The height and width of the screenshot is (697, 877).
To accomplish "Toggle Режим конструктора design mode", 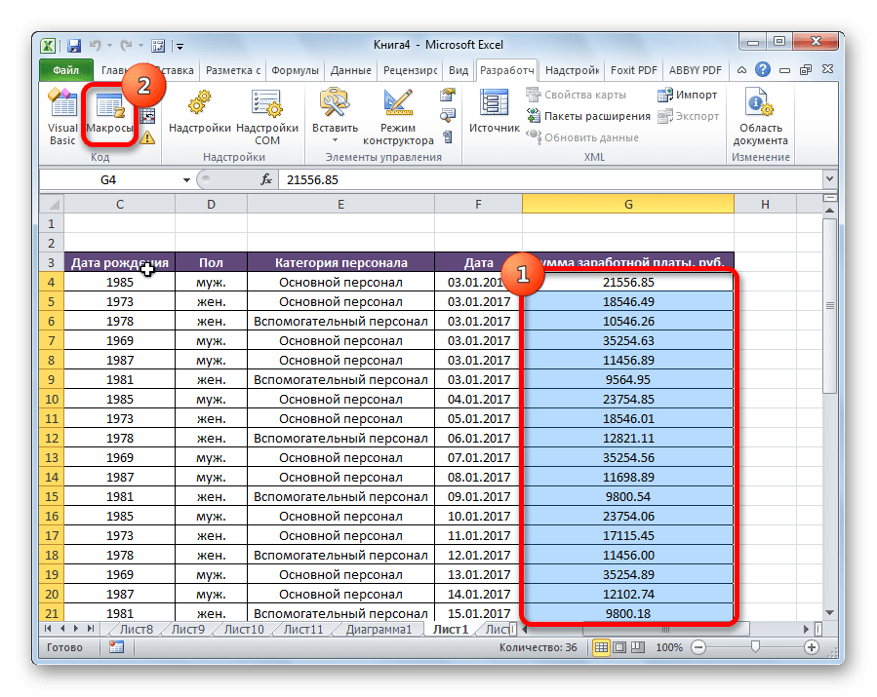I will click(x=398, y=117).
